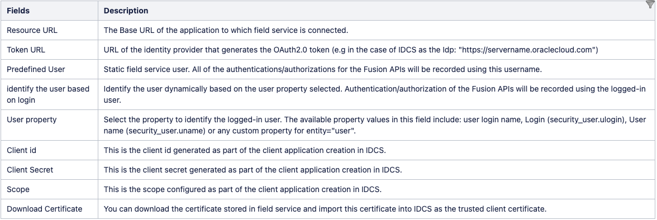This screenshot has width=657, height=220.
Task: Select the 'Description' column header
Action: click(x=377, y=11)
